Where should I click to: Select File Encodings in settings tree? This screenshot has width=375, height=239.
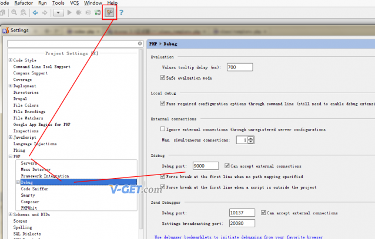tap(29, 112)
